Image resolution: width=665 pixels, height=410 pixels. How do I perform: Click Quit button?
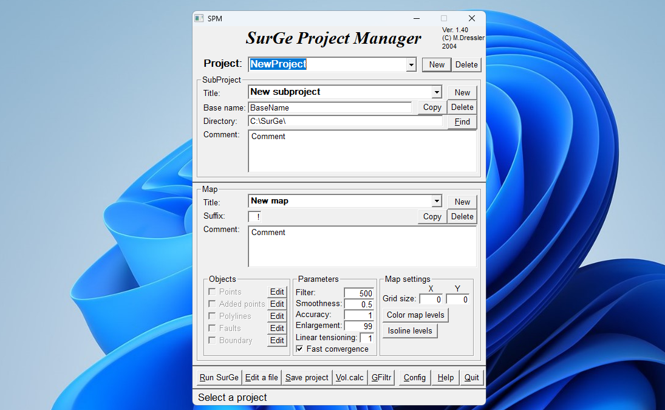pos(471,377)
